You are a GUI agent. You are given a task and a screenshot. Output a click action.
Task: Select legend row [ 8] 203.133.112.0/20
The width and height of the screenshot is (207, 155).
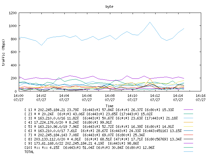click(x=103, y=139)
